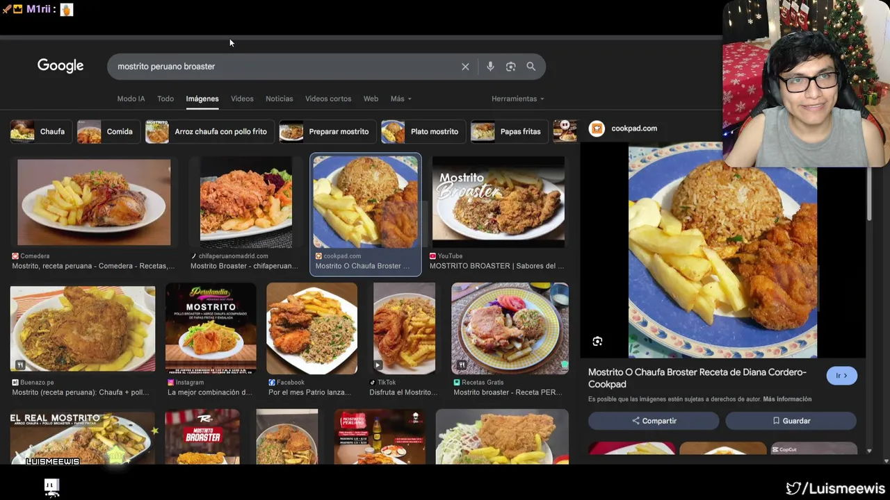The image size is (890, 500).
Task: Click Mostrito, receta peruana Comedera title link
Action: point(93,266)
